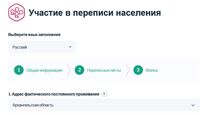Click the Участие в переписи населения heading
205x115 pixels.
95,13
